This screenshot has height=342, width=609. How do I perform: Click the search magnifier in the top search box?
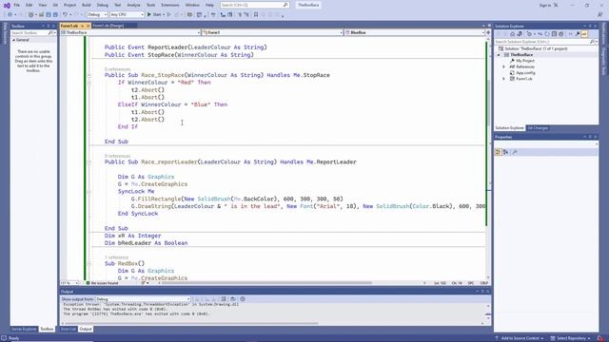click(285, 5)
